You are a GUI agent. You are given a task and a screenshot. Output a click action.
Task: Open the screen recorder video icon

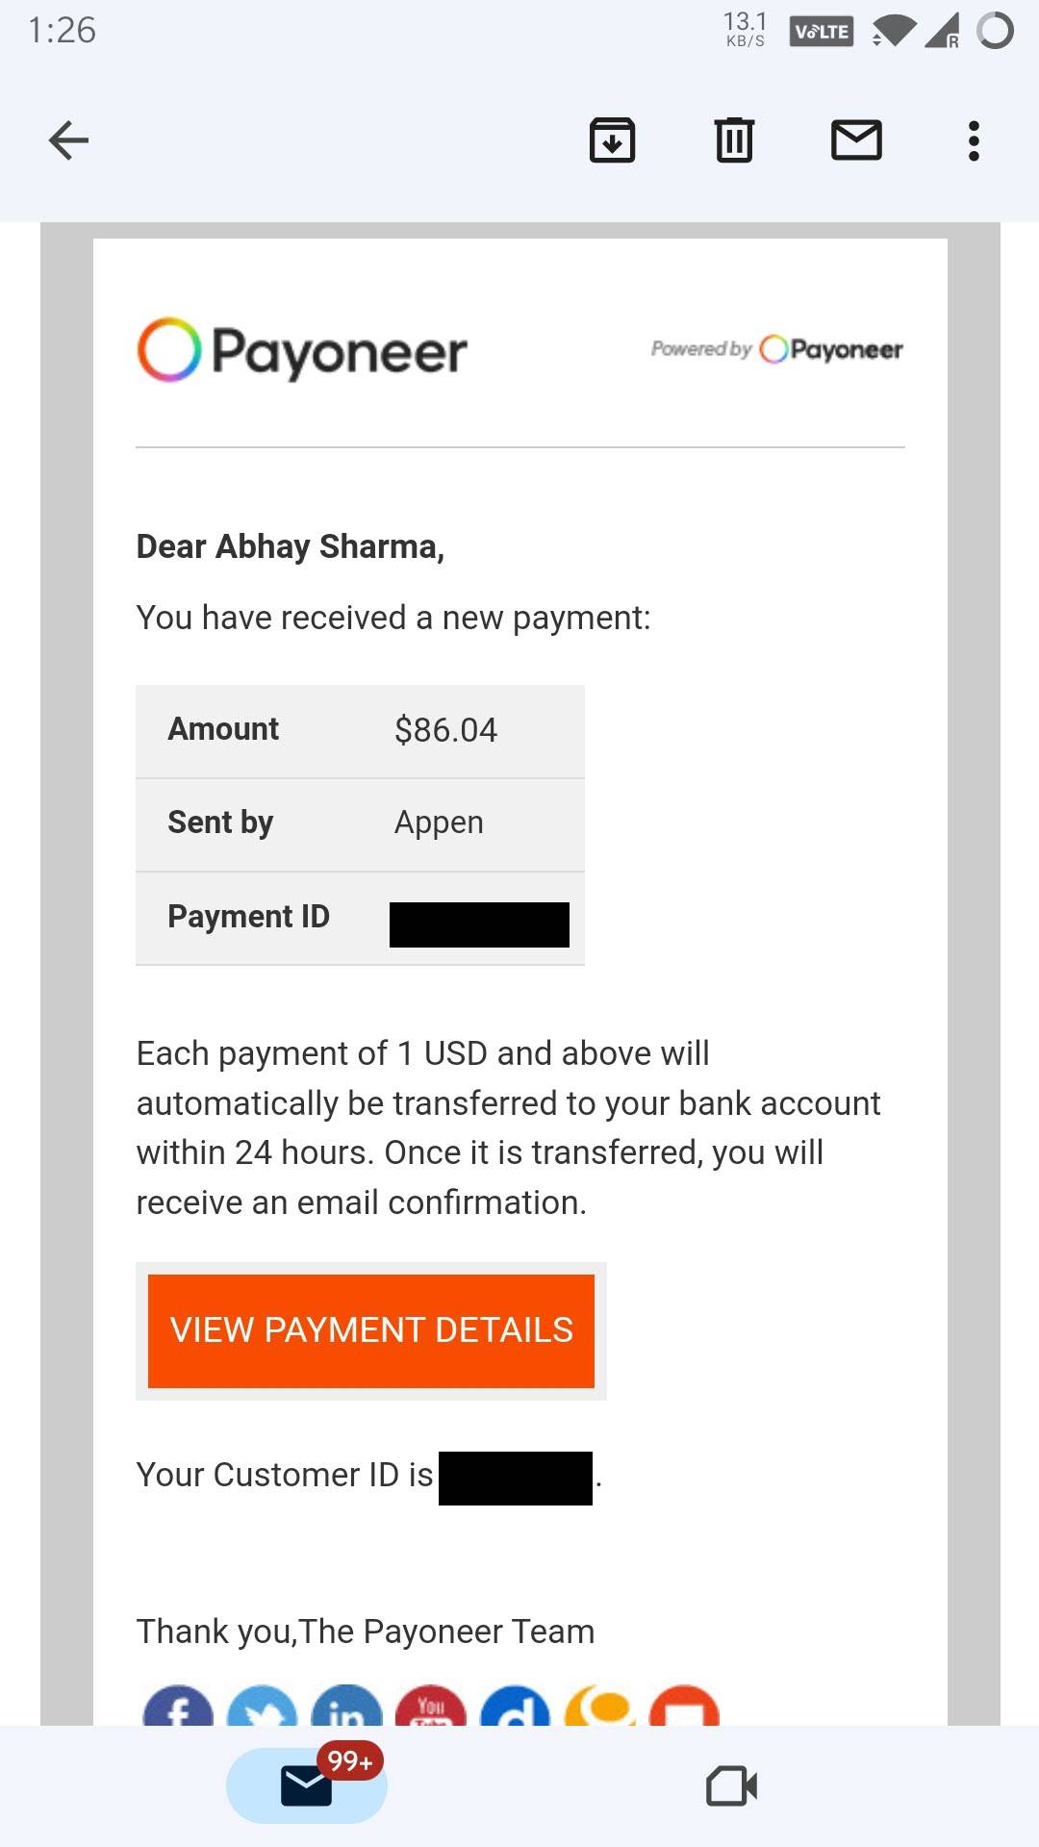coord(733,1785)
